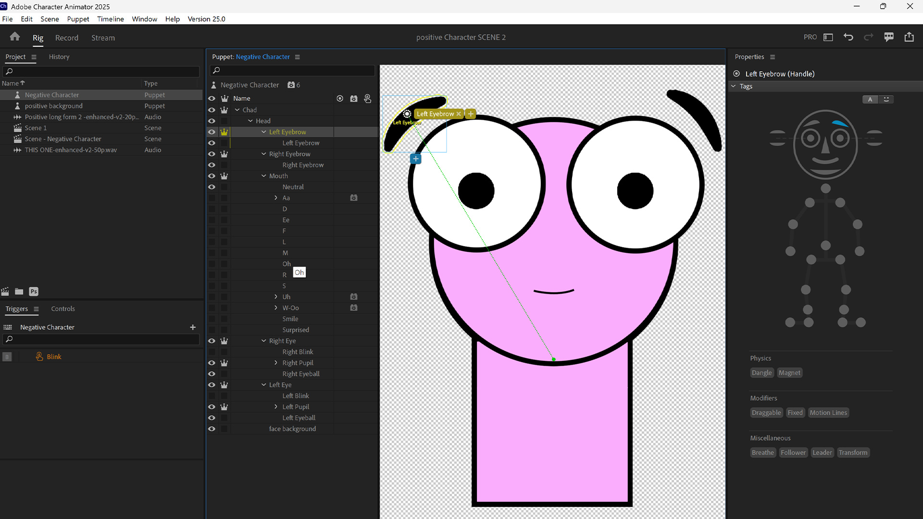Switch to the Stream workspace tab
The image size is (923, 519).
(103, 37)
